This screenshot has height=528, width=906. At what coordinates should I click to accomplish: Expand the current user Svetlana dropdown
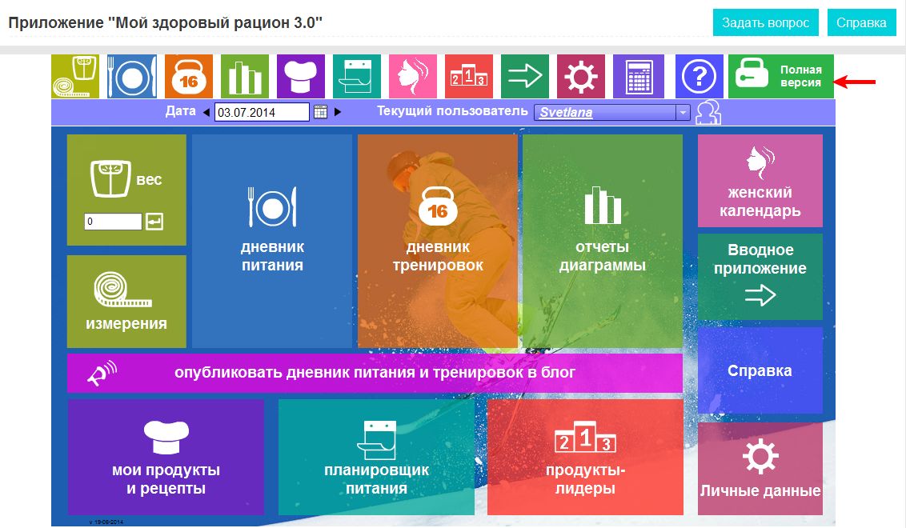683,113
